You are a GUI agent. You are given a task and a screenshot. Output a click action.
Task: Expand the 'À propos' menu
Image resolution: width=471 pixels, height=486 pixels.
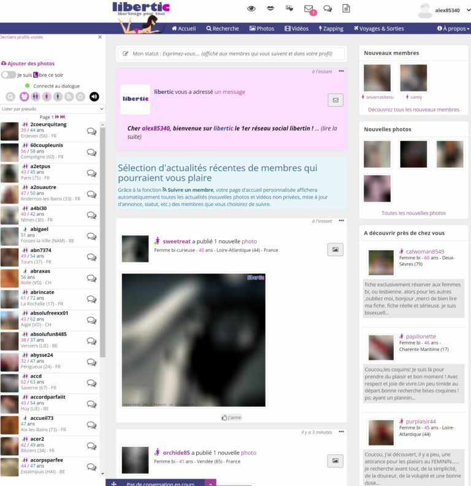(x=453, y=28)
